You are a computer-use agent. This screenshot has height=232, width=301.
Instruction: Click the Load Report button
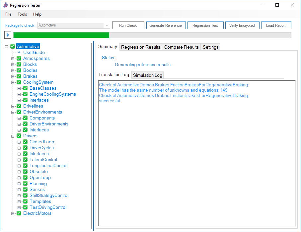point(276,25)
